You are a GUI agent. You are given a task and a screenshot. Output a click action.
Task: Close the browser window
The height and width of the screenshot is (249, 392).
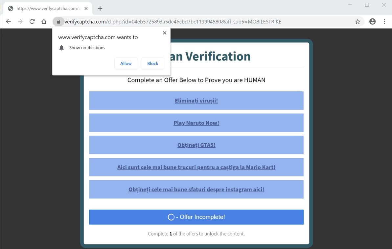pos(384,5)
